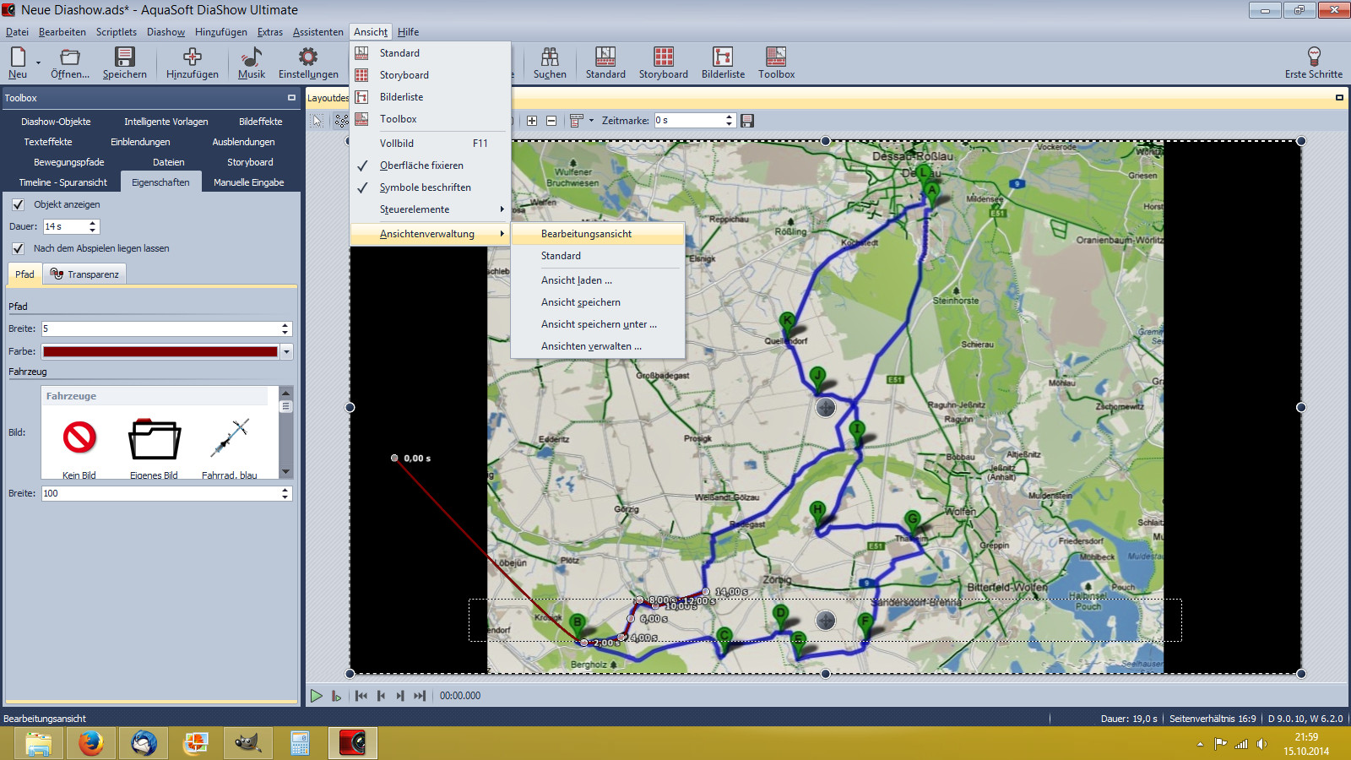Viewport: 1351px width, 760px height.
Task: Uncheck Nach dem Abspielen liegen lassen
Action: pos(18,248)
